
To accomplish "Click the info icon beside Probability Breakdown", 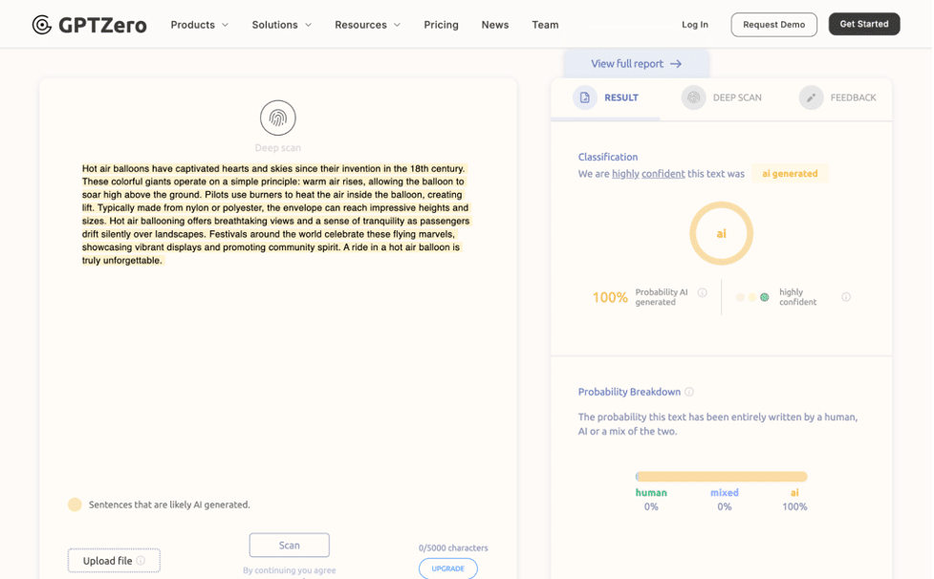I will [690, 392].
